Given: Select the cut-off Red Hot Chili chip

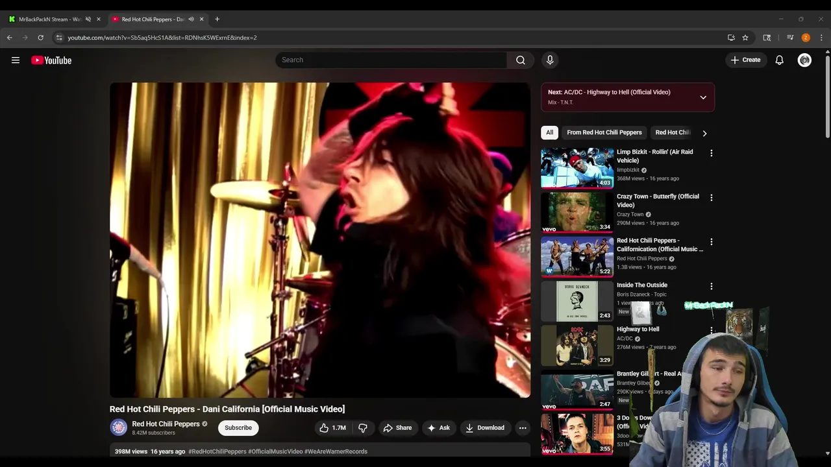Looking at the screenshot, I should point(673,132).
